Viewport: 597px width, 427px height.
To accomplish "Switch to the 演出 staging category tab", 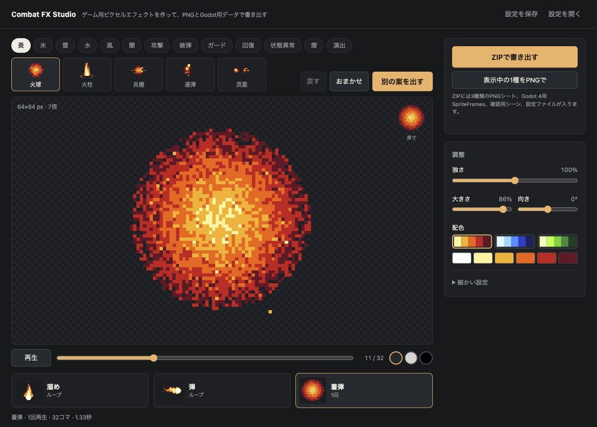I will point(339,45).
